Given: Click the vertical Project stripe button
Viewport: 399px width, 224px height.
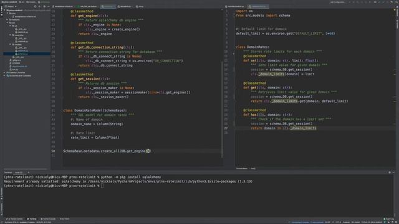Looking at the screenshot, I should [x=1, y=11].
